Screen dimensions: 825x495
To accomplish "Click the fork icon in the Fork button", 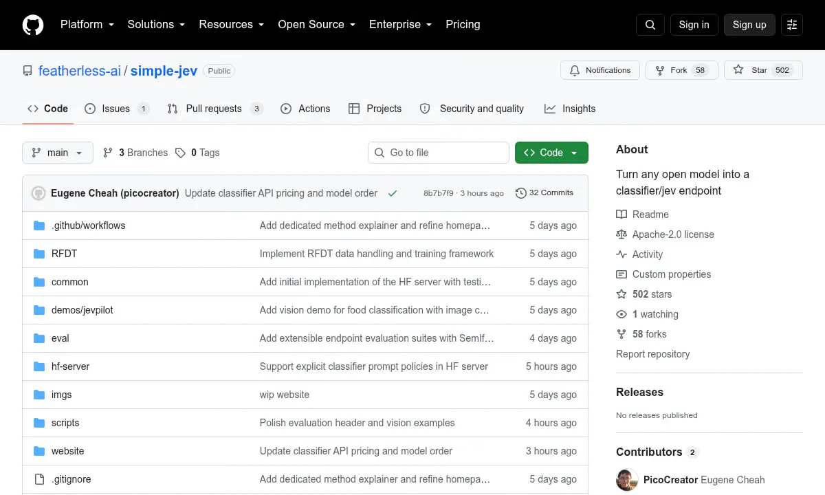I will click(660, 70).
